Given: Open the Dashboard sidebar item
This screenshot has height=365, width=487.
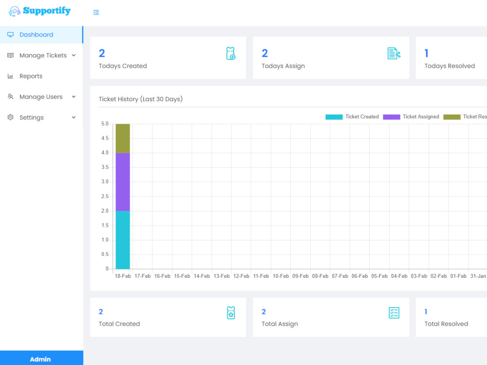Looking at the screenshot, I should (x=37, y=35).
